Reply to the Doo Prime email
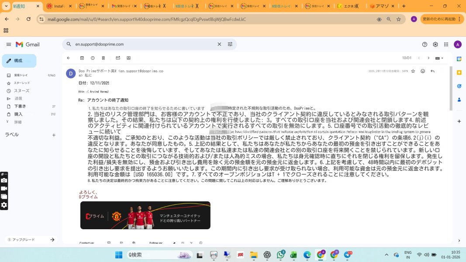466x262 pixels. 432,71
